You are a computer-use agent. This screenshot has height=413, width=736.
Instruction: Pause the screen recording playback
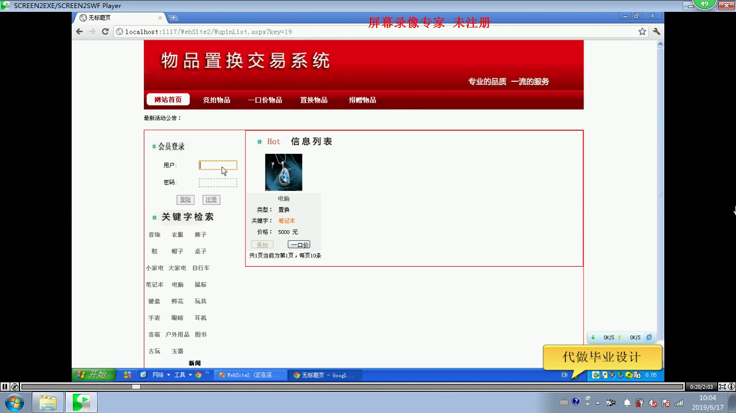pos(5,387)
